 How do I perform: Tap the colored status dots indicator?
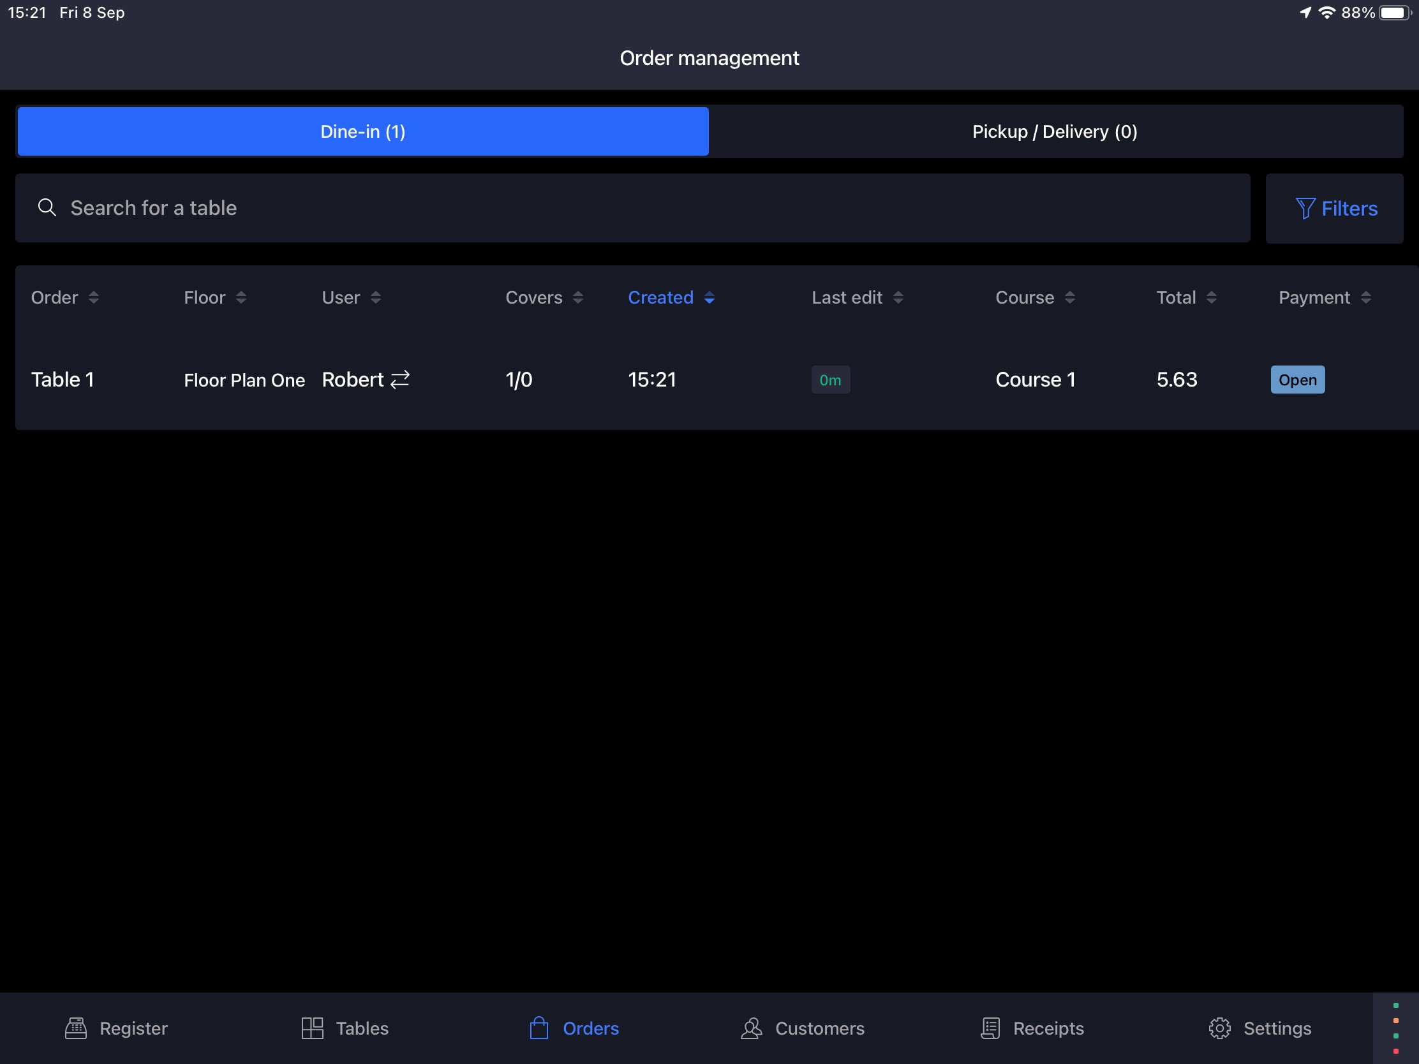[1395, 1028]
